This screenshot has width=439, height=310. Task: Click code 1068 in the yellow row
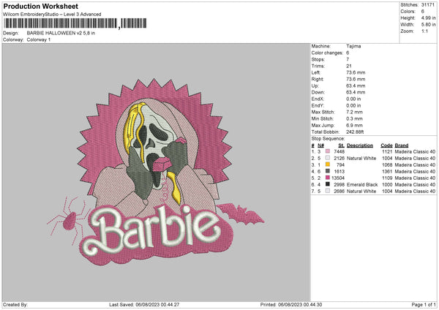coord(387,165)
